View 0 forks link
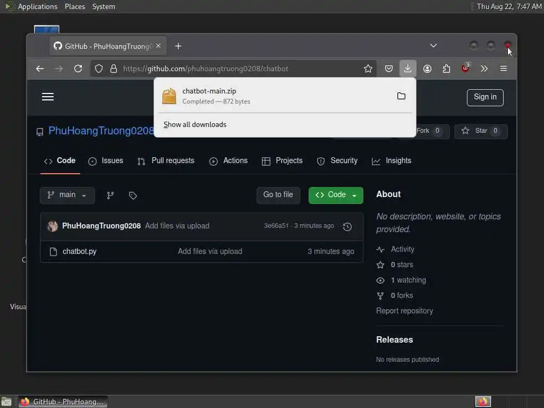The width and height of the screenshot is (544, 408). tap(402, 295)
